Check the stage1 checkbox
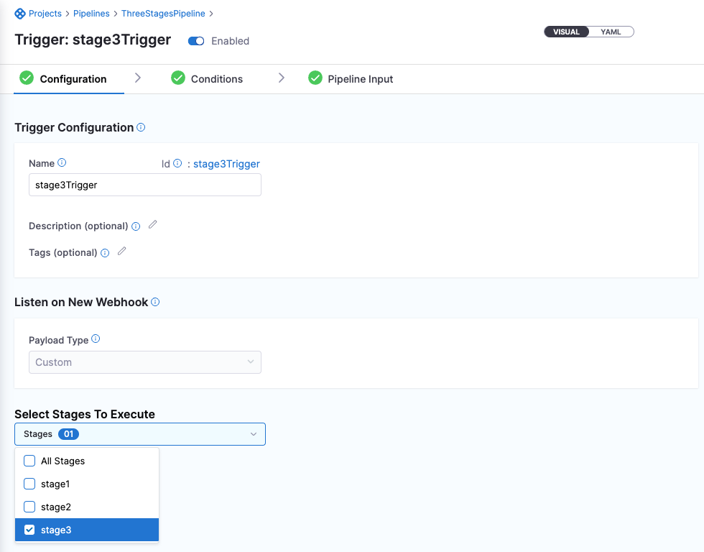Screen dimensions: 704x552 point(29,484)
